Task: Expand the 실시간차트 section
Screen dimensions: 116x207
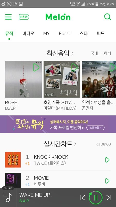Action: click(60, 144)
